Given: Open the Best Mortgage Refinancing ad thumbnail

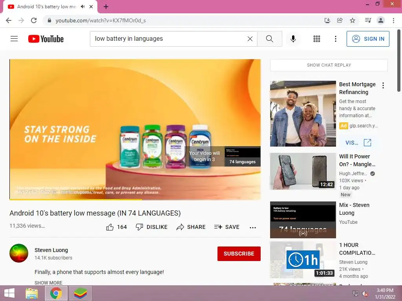Looking at the screenshot, I should [303, 114].
